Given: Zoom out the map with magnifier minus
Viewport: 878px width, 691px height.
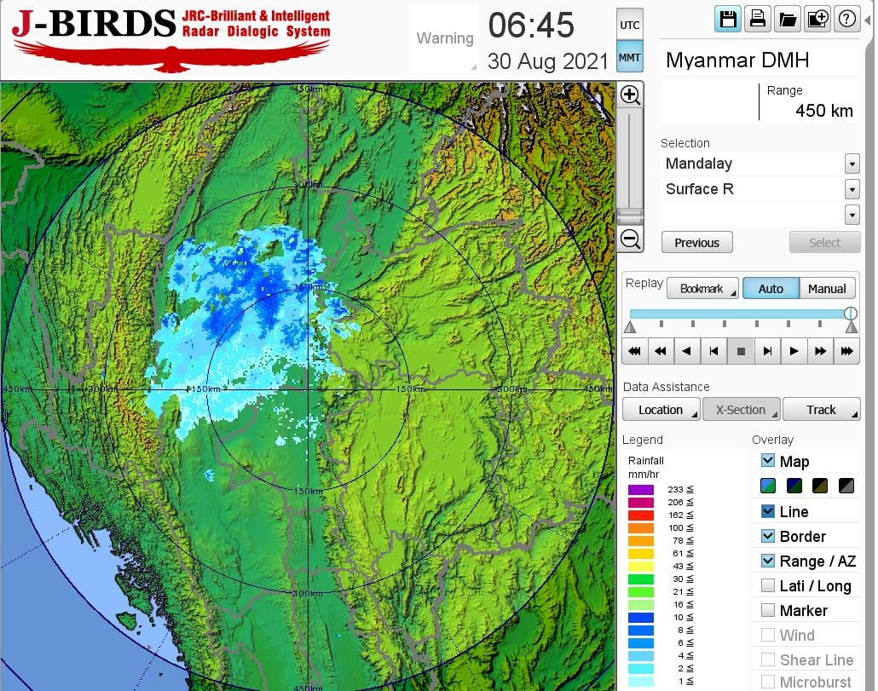Looking at the screenshot, I should [630, 239].
